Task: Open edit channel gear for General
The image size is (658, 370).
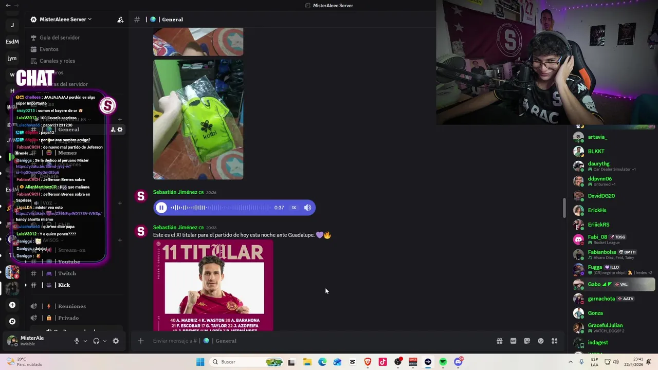Action: coord(120,129)
